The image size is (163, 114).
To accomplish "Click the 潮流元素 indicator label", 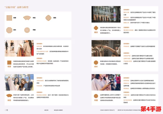I will [127, 12].
